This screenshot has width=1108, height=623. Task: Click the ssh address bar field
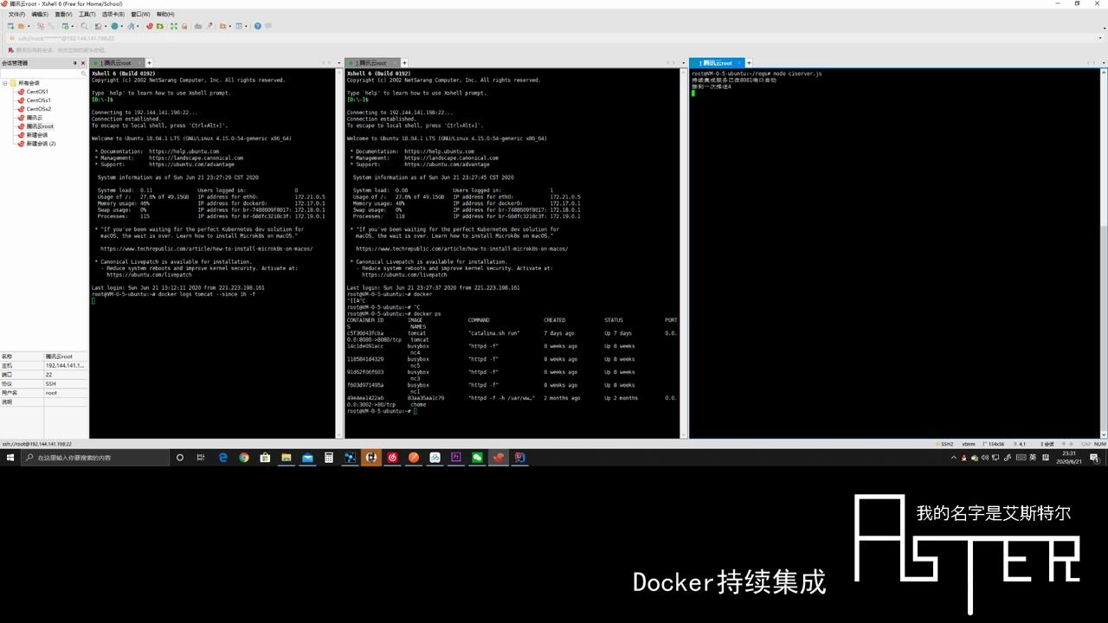coord(554,38)
